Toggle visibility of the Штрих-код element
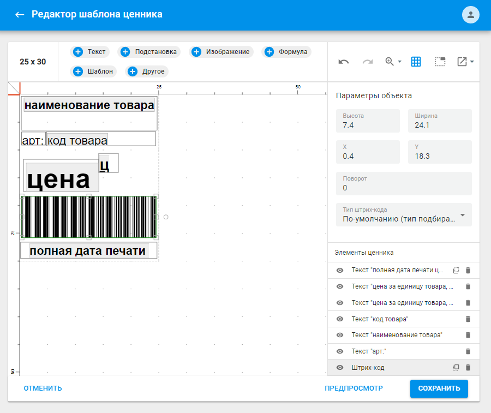 (340, 367)
